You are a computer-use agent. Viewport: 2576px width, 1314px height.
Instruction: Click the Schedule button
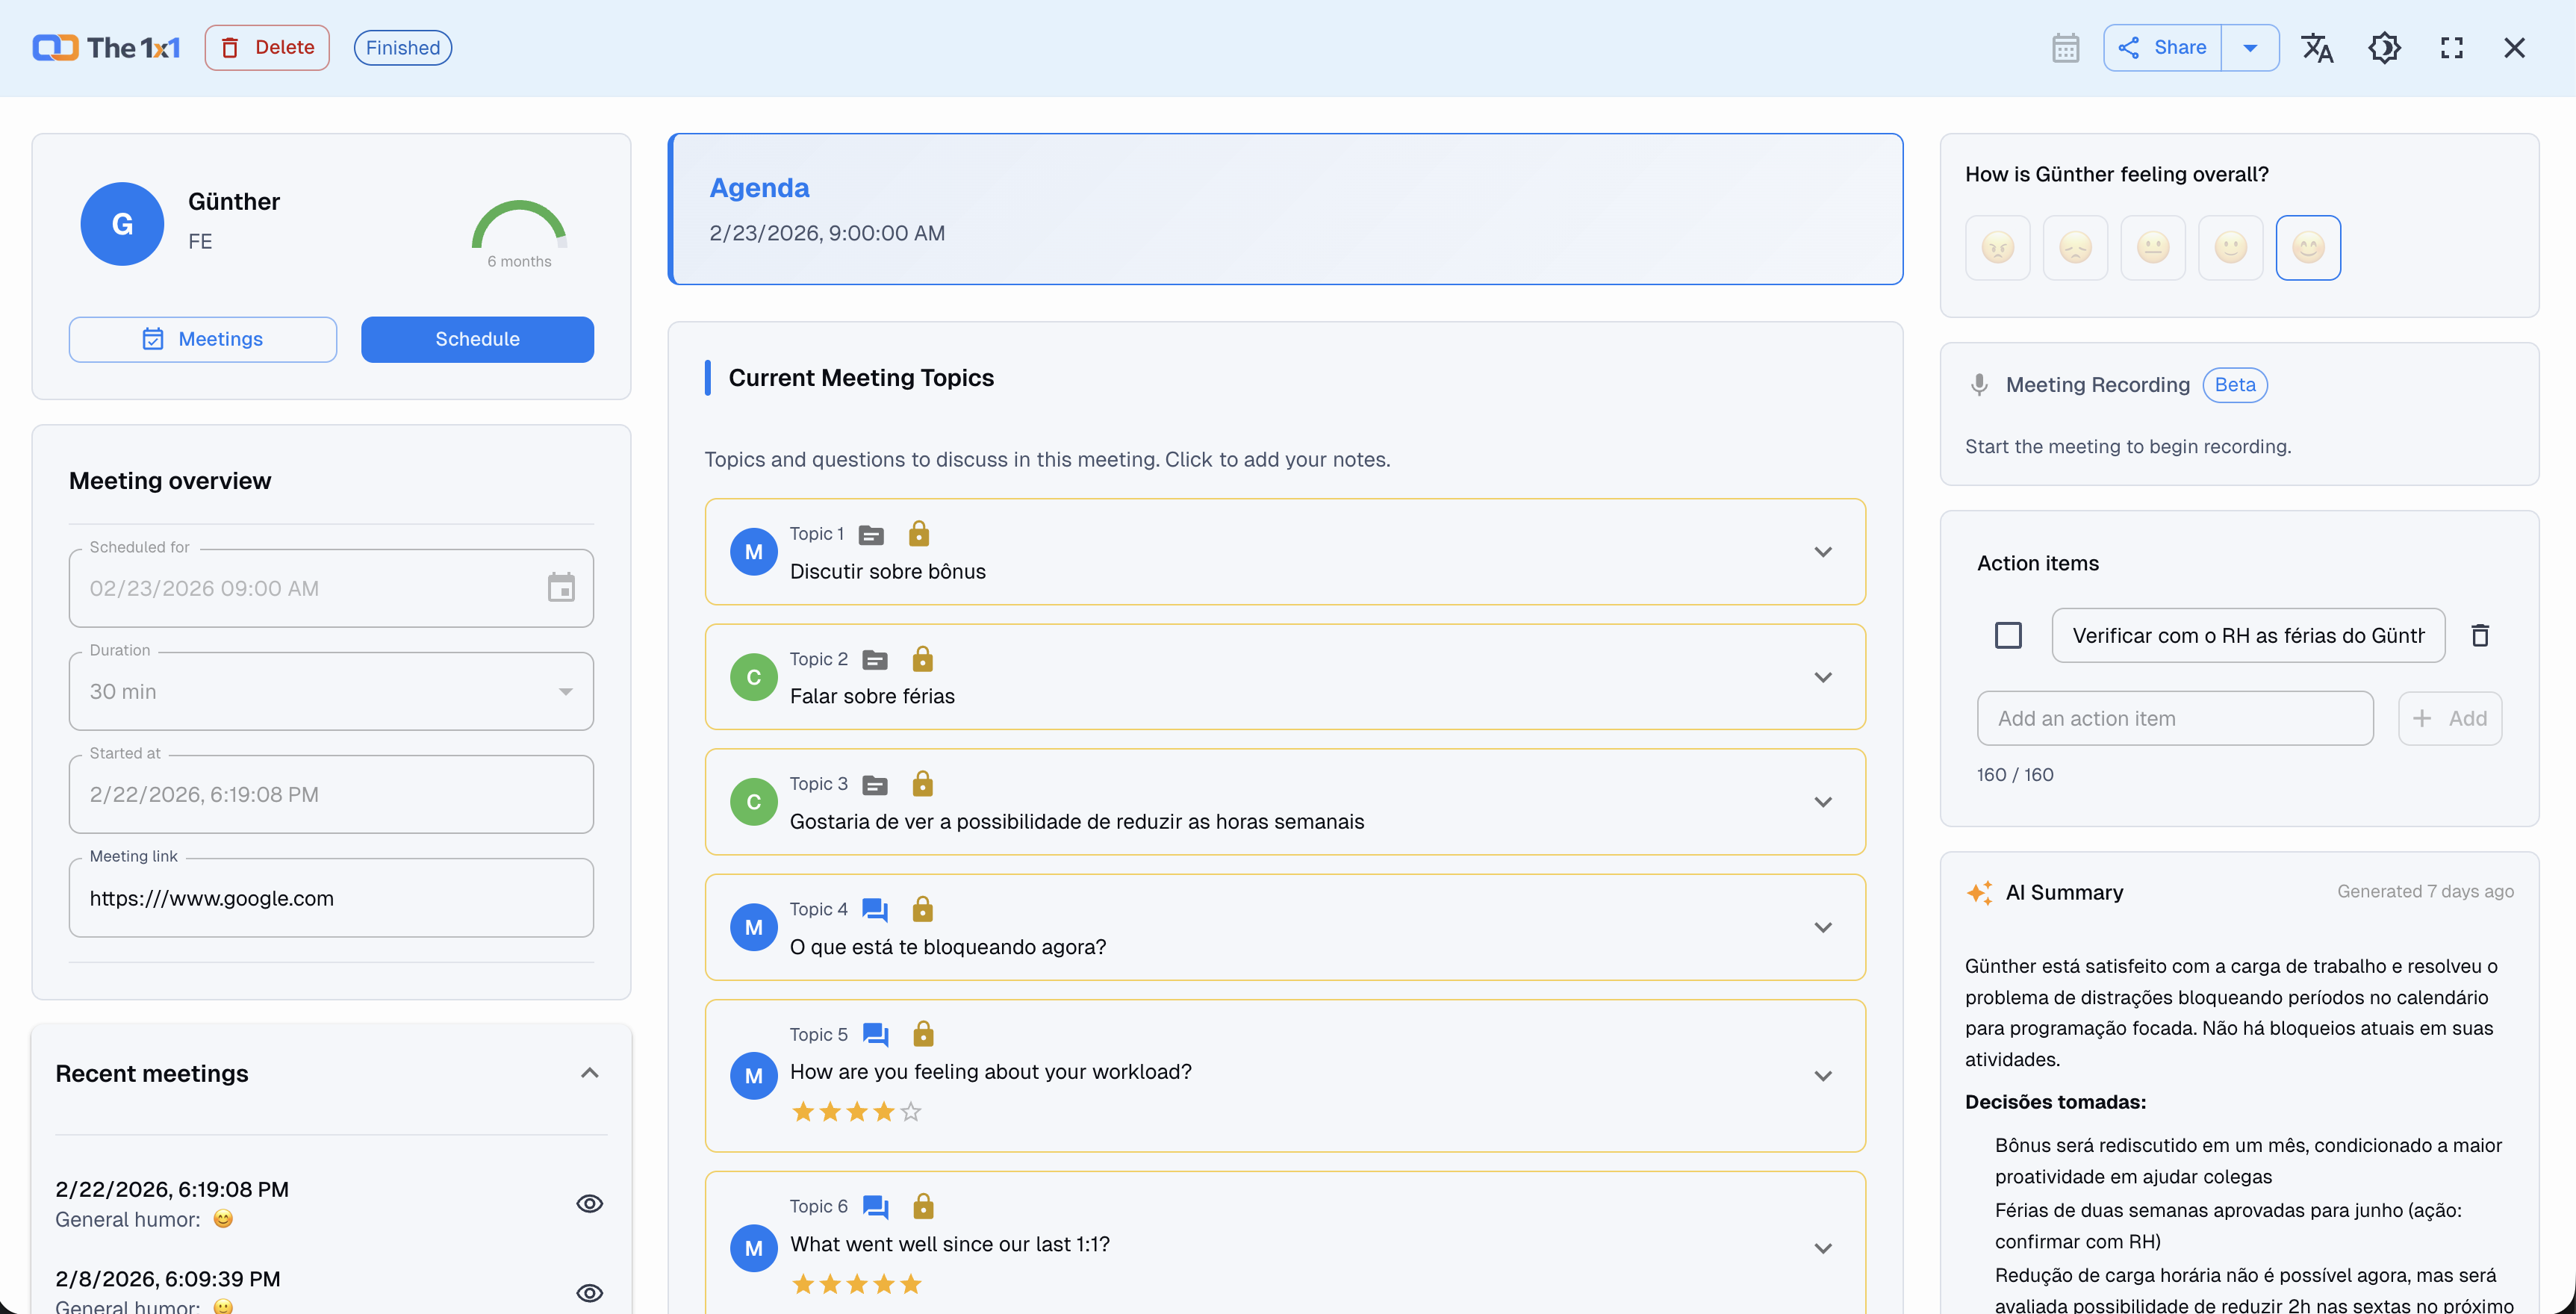(477, 339)
